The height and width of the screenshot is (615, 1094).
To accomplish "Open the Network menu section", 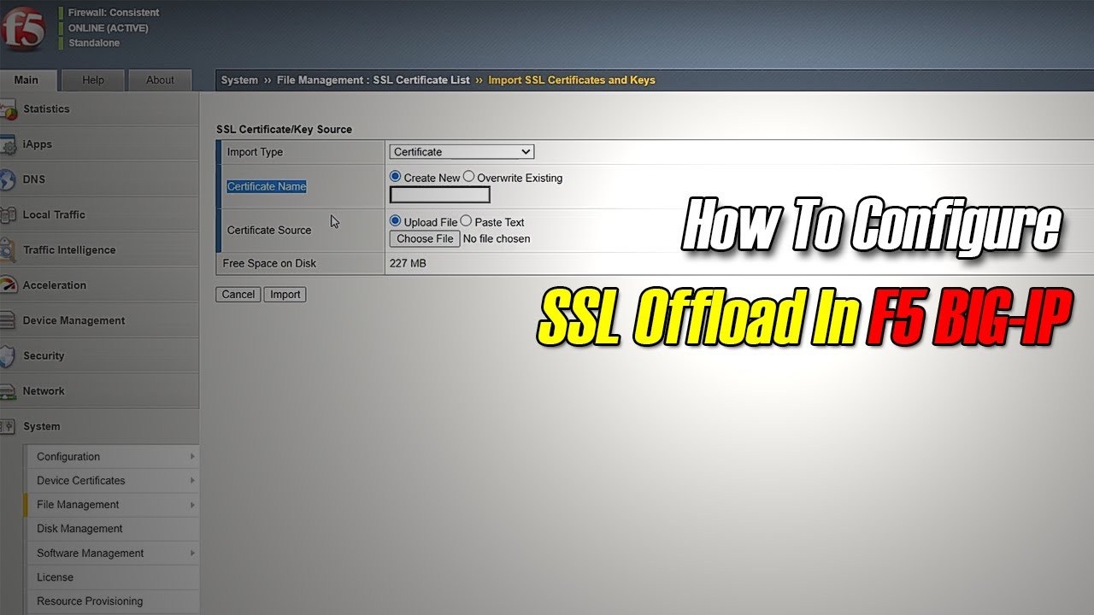I will click(x=99, y=391).
